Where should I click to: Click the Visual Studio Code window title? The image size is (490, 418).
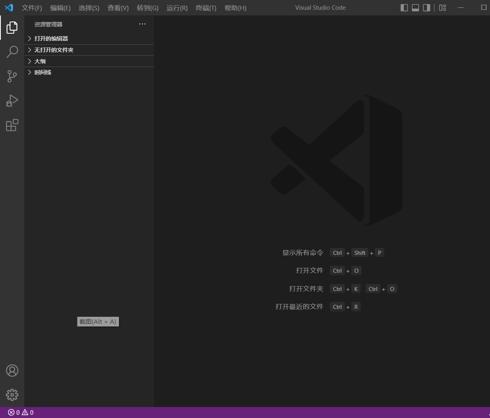coord(320,8)
